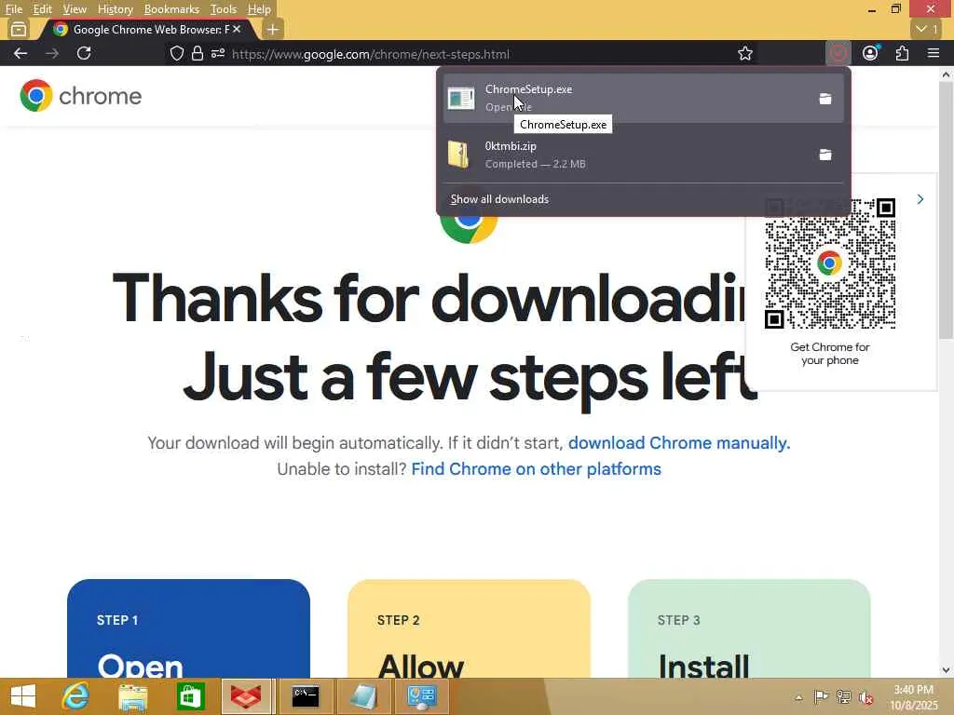Bookmark this page with the star icon

[744, 53]
